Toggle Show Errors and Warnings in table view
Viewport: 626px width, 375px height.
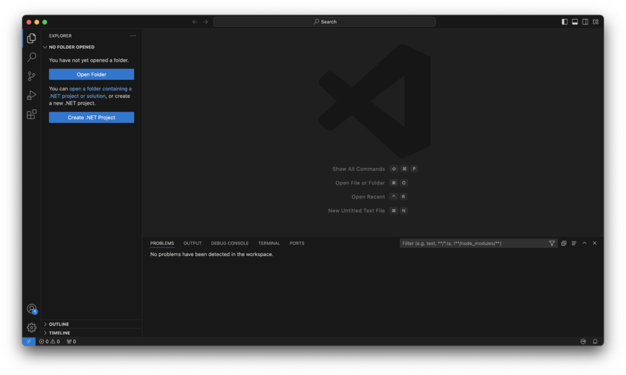(x=573, y=242)
